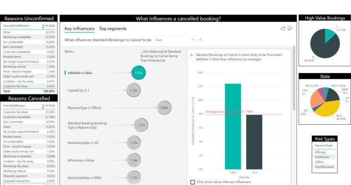Switch to the Key influencers tab
The image size is (351, 185).
pyautogui.click(x=79, y=29)
